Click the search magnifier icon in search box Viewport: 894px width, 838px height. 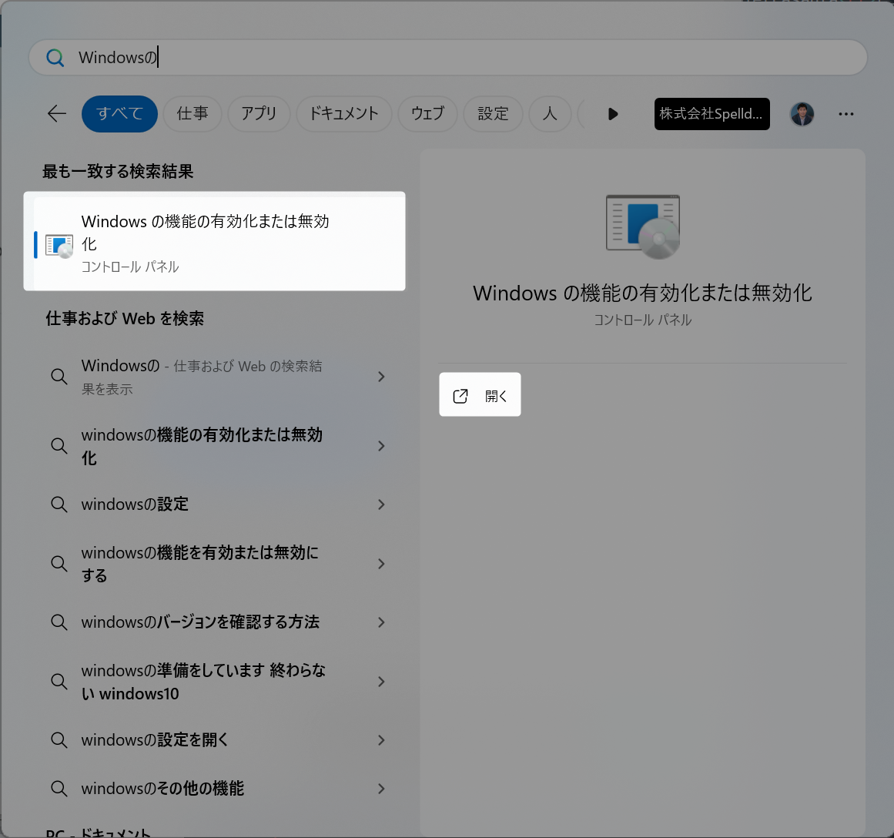pos(55,58)
